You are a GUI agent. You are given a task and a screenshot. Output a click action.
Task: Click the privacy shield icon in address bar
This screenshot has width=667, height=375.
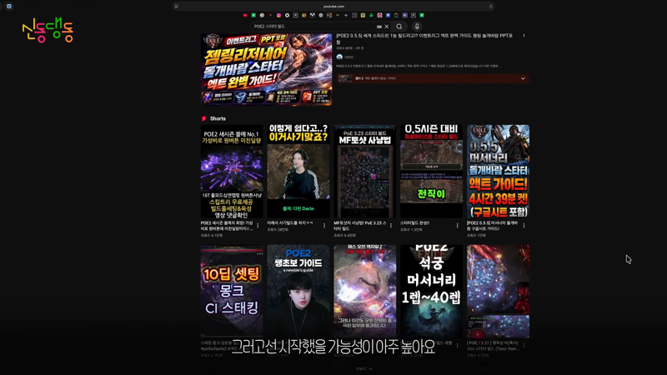(x=176, y=7)
